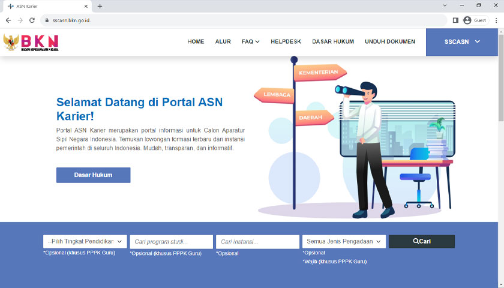Viewport: 504px width, 288px height.
Task: Open HELPDESK in navigation bar
Action: [286, 42]
